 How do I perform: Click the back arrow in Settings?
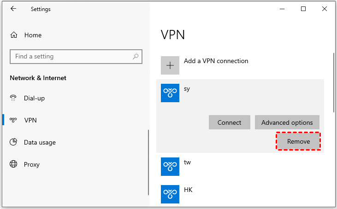point(13,9)
